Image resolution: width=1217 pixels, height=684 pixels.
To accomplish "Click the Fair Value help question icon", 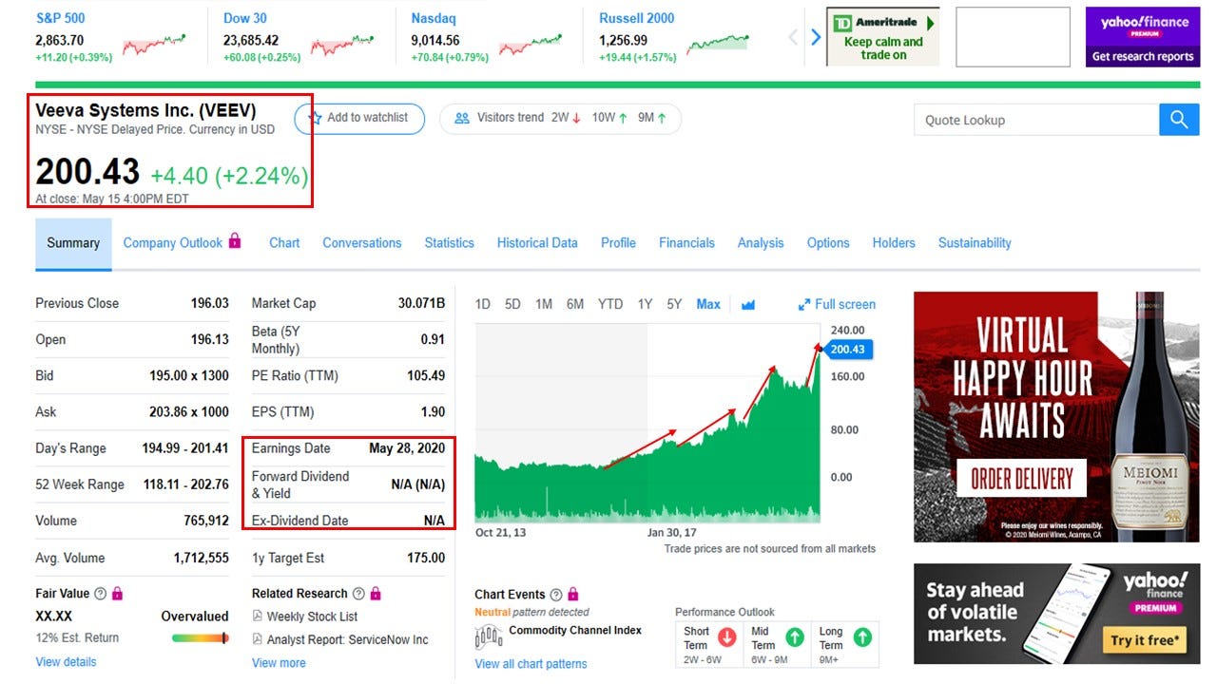I will [x=100, y=594].
